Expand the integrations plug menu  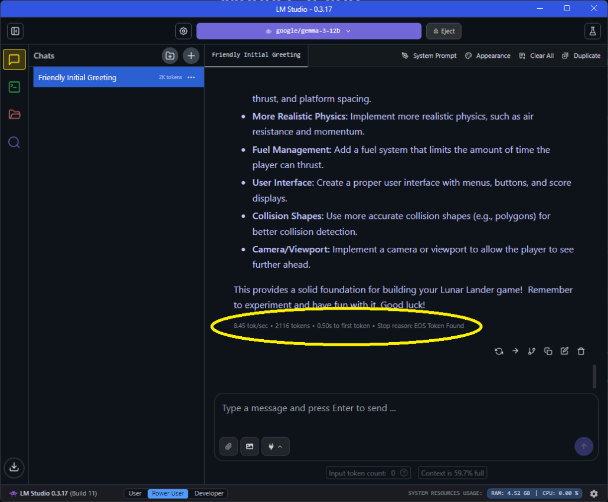275,446
